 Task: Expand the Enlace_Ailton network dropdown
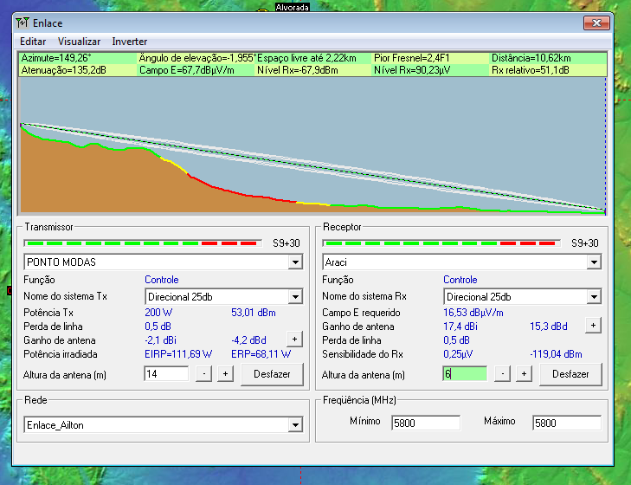pos(295,424)
